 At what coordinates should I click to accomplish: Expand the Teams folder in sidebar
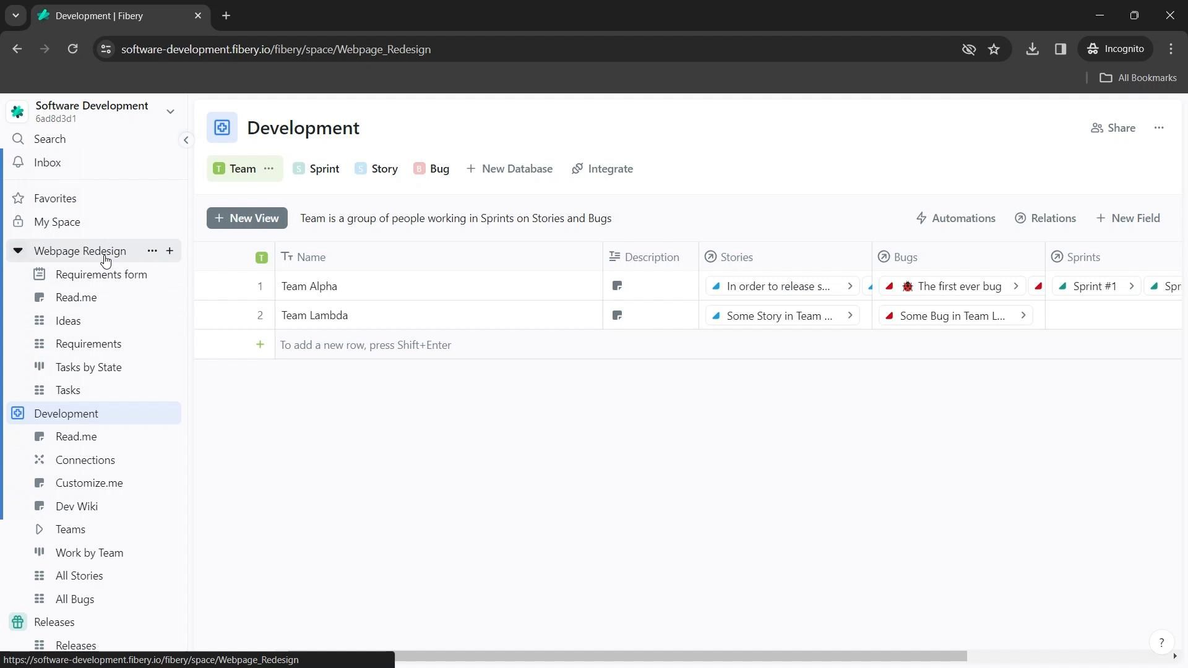coord(40,529)
